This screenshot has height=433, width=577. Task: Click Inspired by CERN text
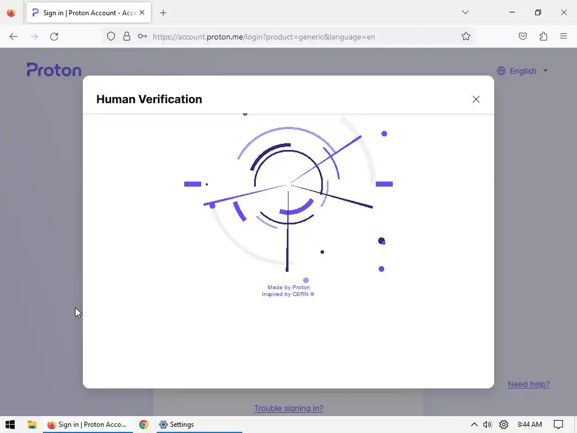tap(288, 294)
